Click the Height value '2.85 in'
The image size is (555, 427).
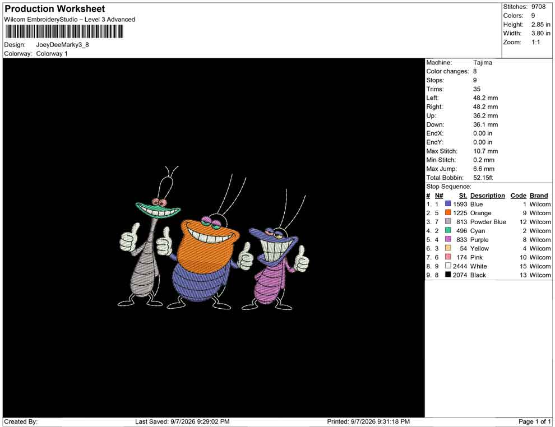(540, 25)
